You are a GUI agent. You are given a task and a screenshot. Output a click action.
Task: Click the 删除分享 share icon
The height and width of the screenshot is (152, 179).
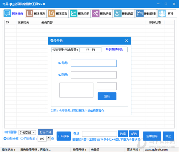[x=96, y=13]
